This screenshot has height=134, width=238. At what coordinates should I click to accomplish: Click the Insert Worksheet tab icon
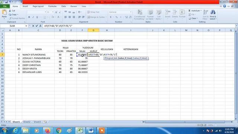tap(45, 122)
